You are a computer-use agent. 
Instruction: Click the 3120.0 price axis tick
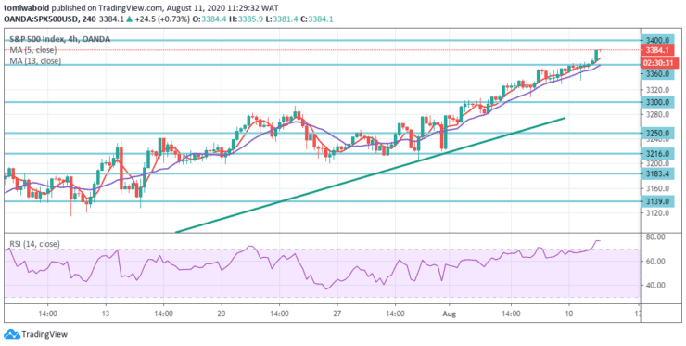click(x=657, y=213)
